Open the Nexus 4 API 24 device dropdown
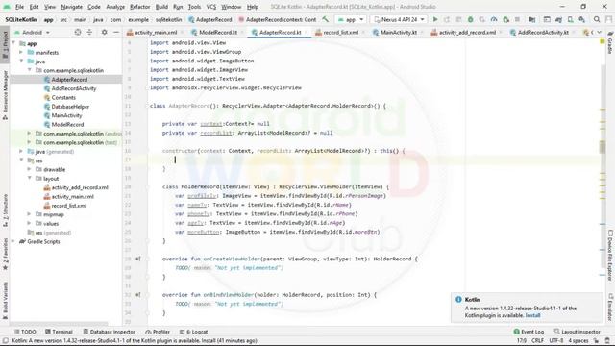The width and height of the screenshot is (615, 346). (x=400, y=19)
